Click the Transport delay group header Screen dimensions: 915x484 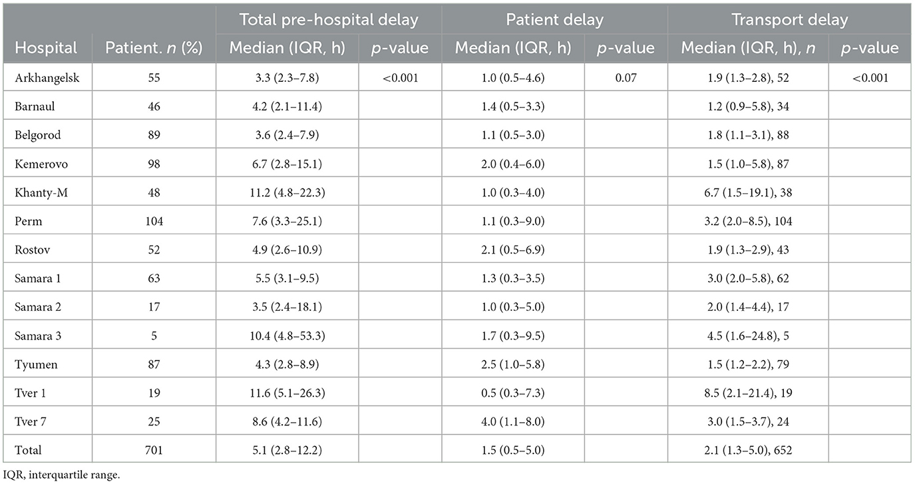[x=789, y=20]
